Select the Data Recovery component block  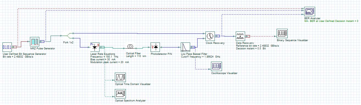click(240, 36)
